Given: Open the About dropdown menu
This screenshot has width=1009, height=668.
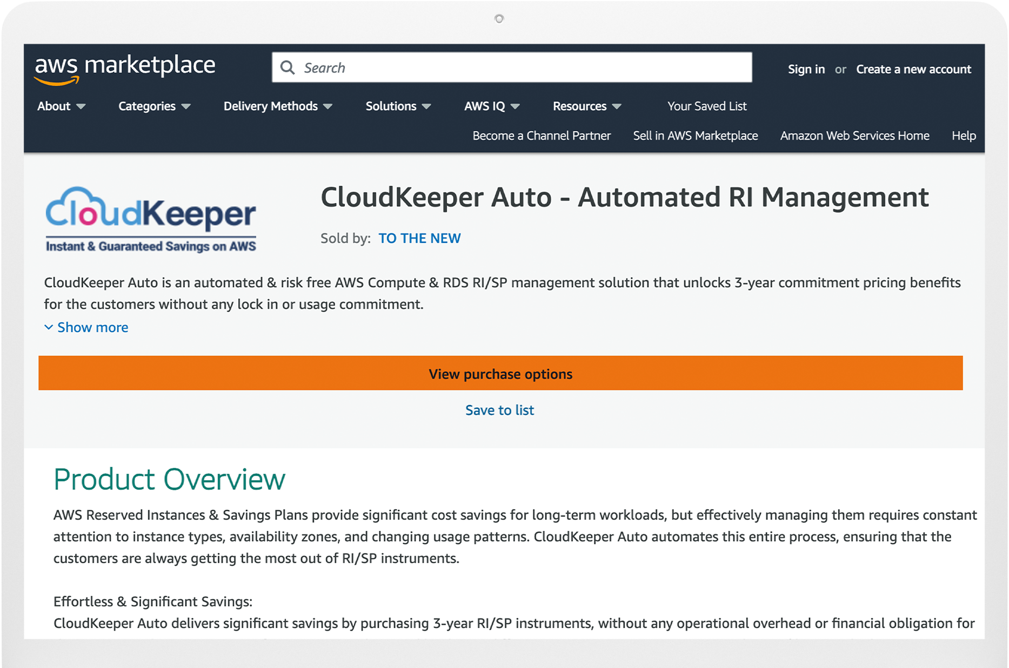Looking at the screenshot, I should (x=61, y=106).
